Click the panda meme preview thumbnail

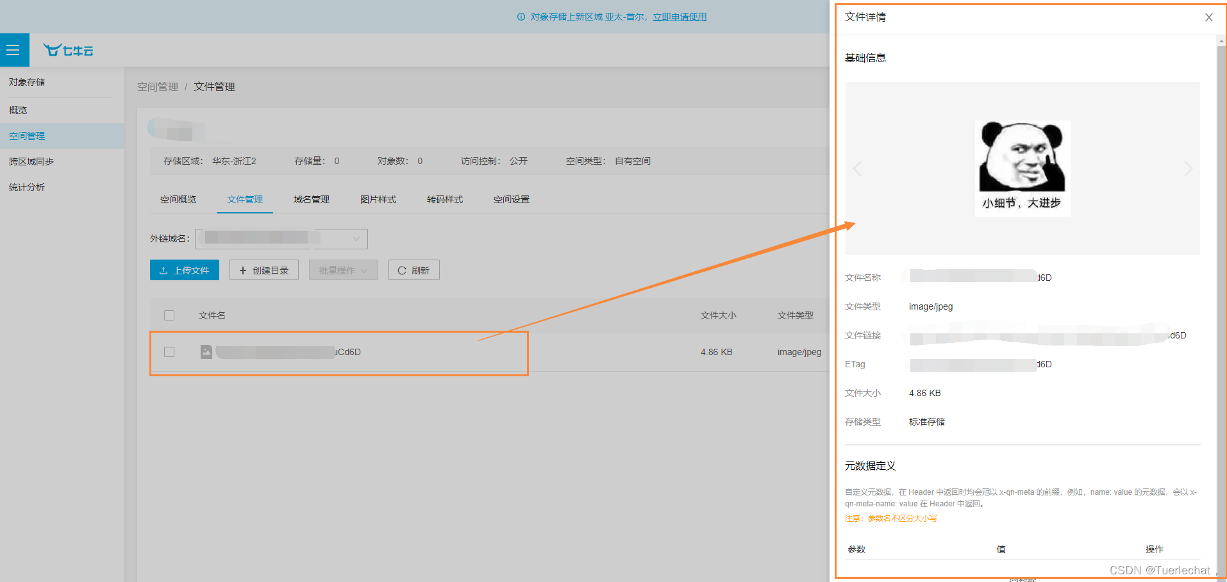click(x=1022, y=168)
